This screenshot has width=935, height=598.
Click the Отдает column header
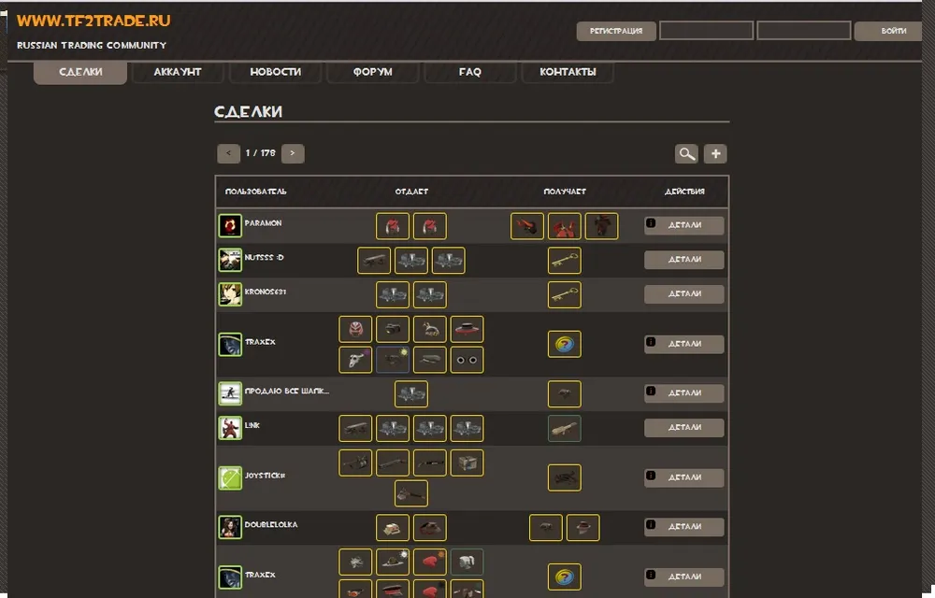[x=411, y=192]
